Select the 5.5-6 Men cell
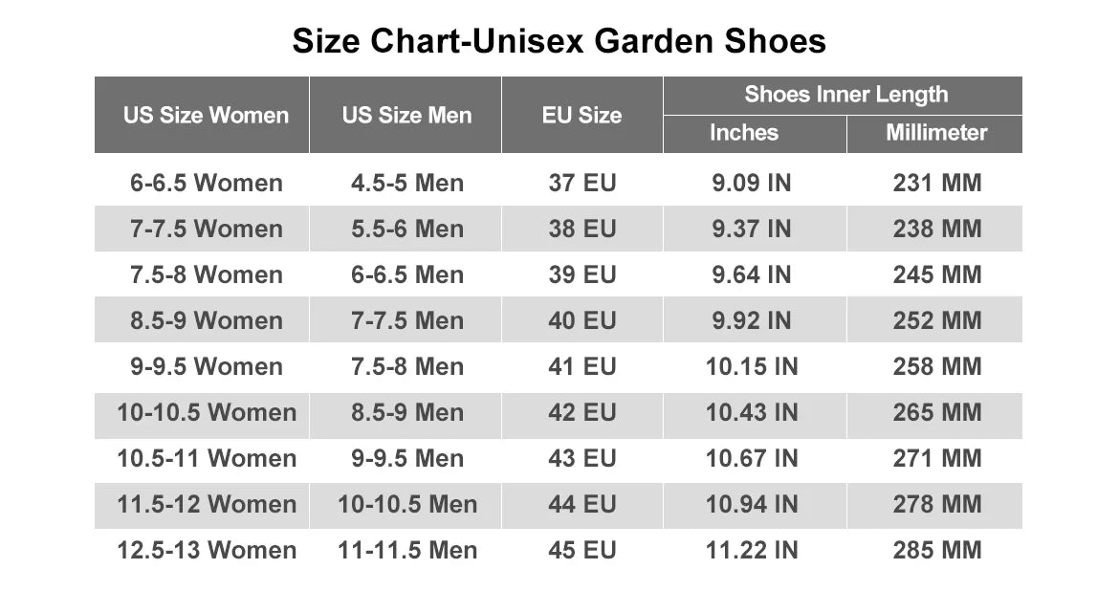The width and height of the screenshot is (1097, 613). click(407, 229)
